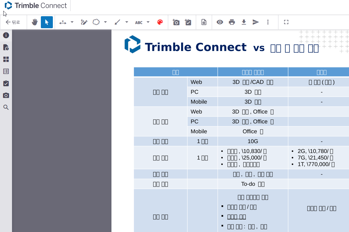Open the file history panel

(x=6, y=47)
